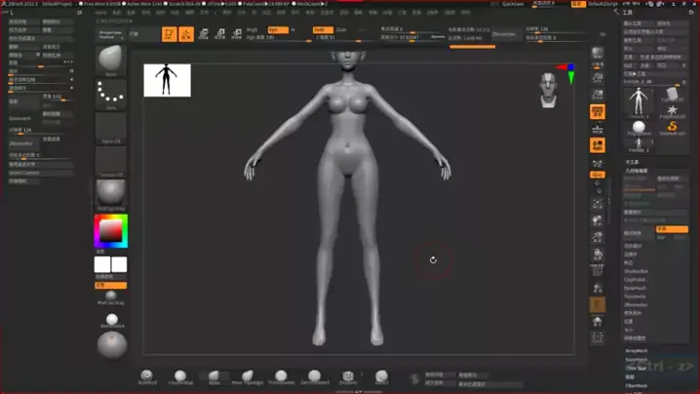Toggle the orange Qxyz rotation button
Image resolution: width=700 pixels, height=394 pixels.
[598, 175]
